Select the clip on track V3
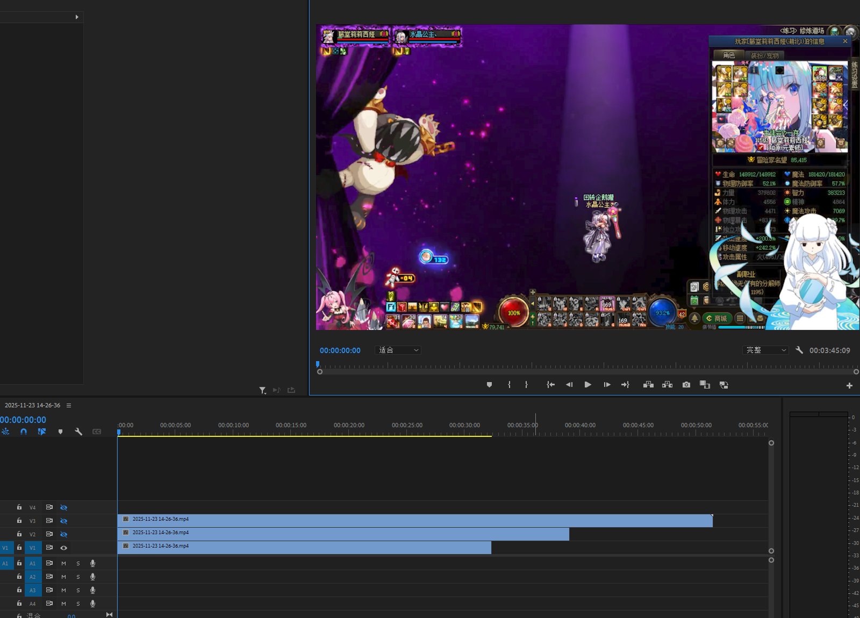This screenshot has width=860, height=618. pyautogui.click(x=414, y=521)
